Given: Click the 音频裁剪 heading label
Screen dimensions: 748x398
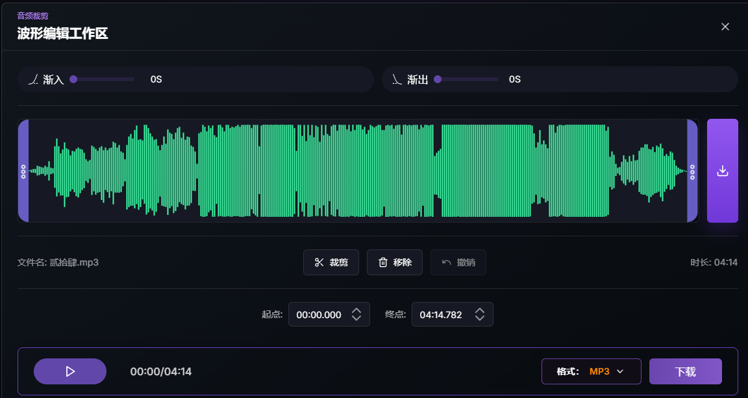Looking at the screenshot, I should (x=33, y=16).
